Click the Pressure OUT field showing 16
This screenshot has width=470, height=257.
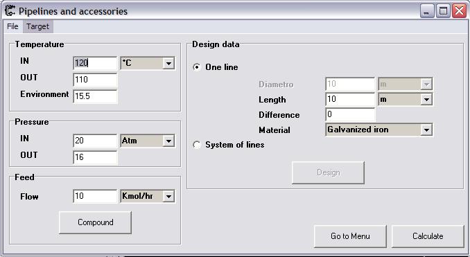pos(95,157)
